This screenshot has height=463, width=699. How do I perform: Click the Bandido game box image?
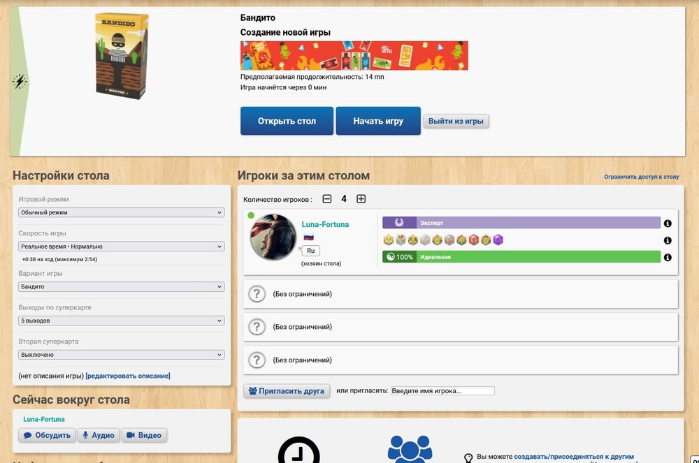(122, 56)
